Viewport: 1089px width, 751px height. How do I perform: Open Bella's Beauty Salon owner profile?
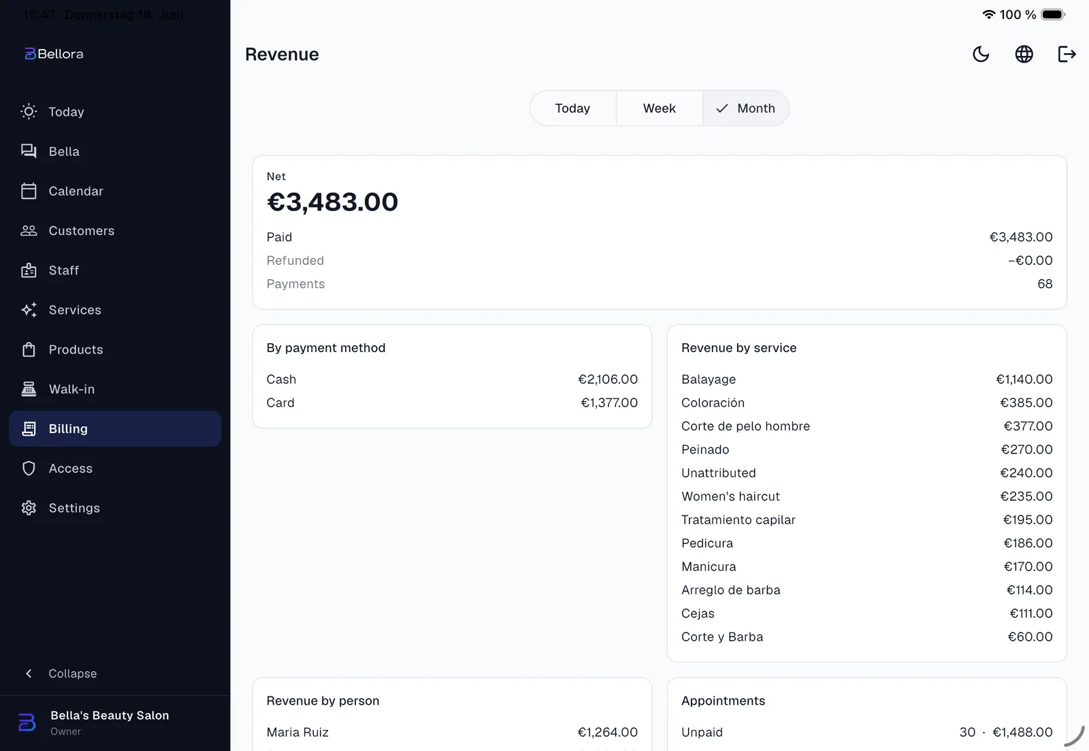click(115, 722)
